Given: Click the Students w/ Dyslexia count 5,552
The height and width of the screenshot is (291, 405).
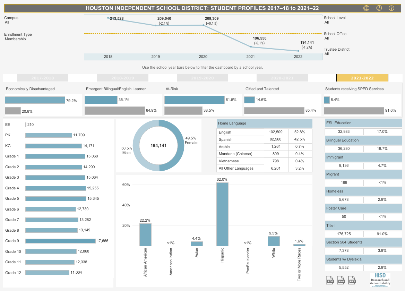Looking at the screenshot, I should click(344, 267).
